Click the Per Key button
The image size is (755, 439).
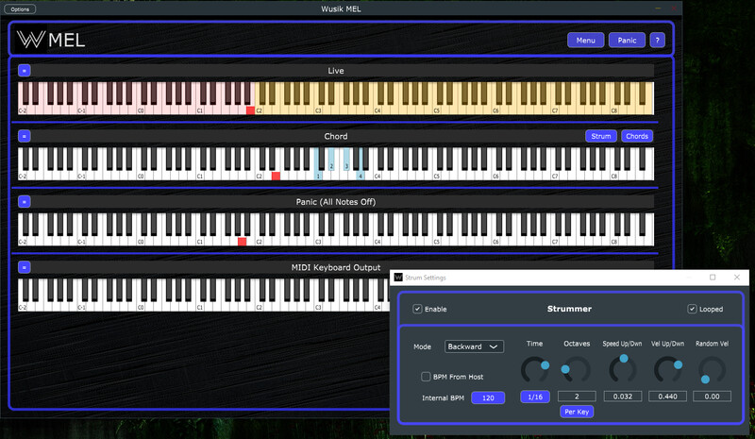tap(577, 412)
